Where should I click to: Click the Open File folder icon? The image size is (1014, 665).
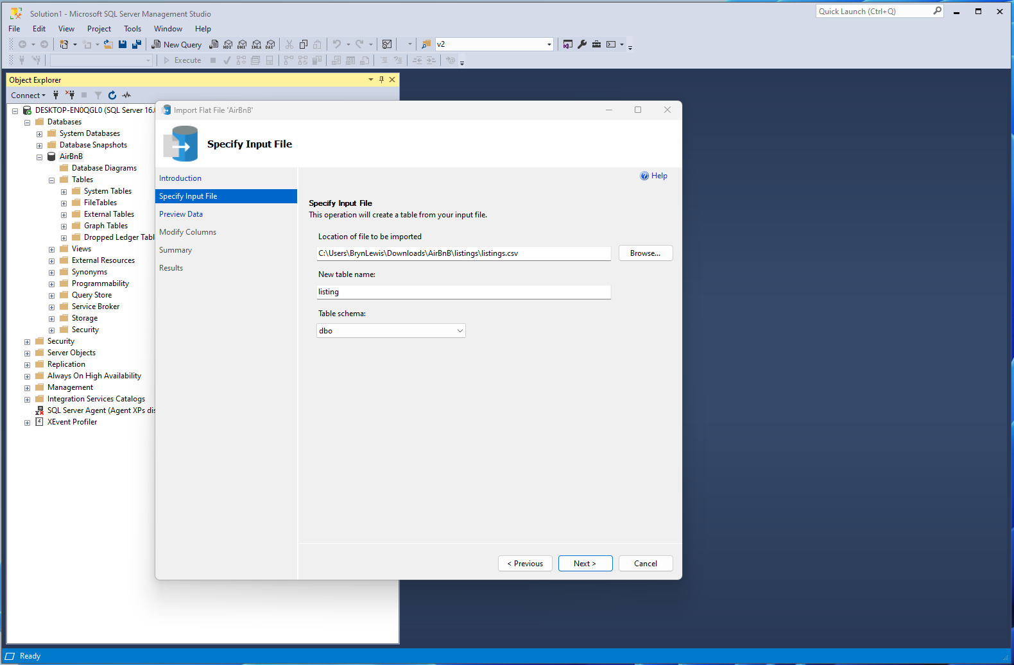(x=108, y=44)
